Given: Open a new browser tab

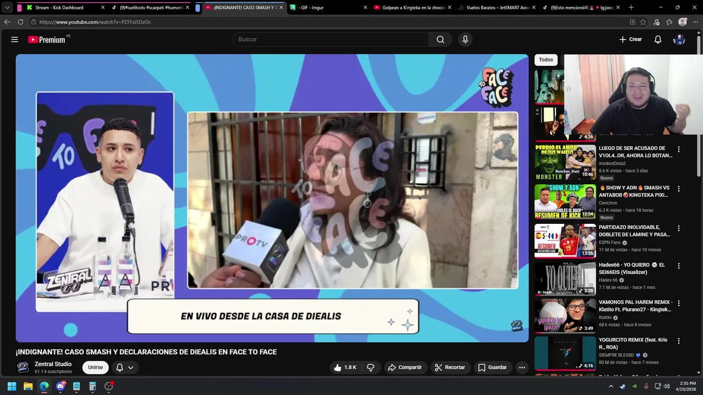Looking at the screenshot, I should [631, 8].
